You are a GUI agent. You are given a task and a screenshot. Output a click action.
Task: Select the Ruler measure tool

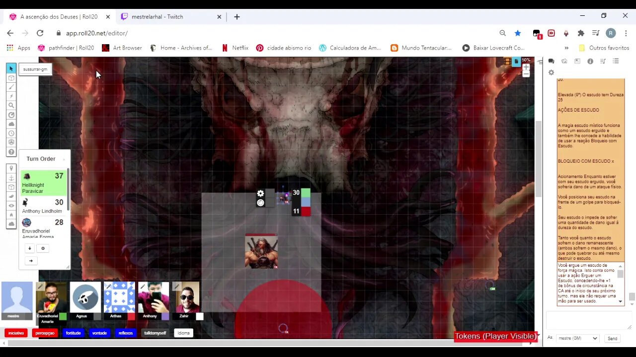(x=11, y=115)
